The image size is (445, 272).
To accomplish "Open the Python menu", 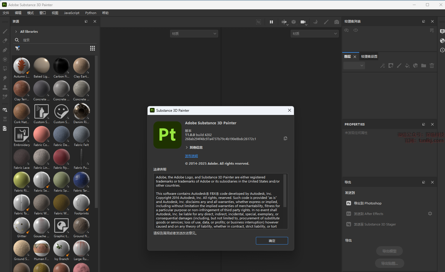I will click(x=90, y=13).
